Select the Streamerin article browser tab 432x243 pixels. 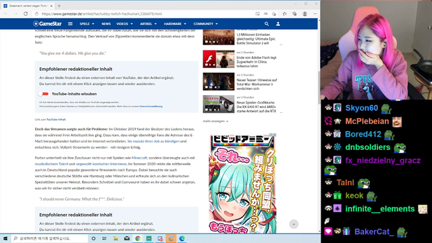click(28, 5)
